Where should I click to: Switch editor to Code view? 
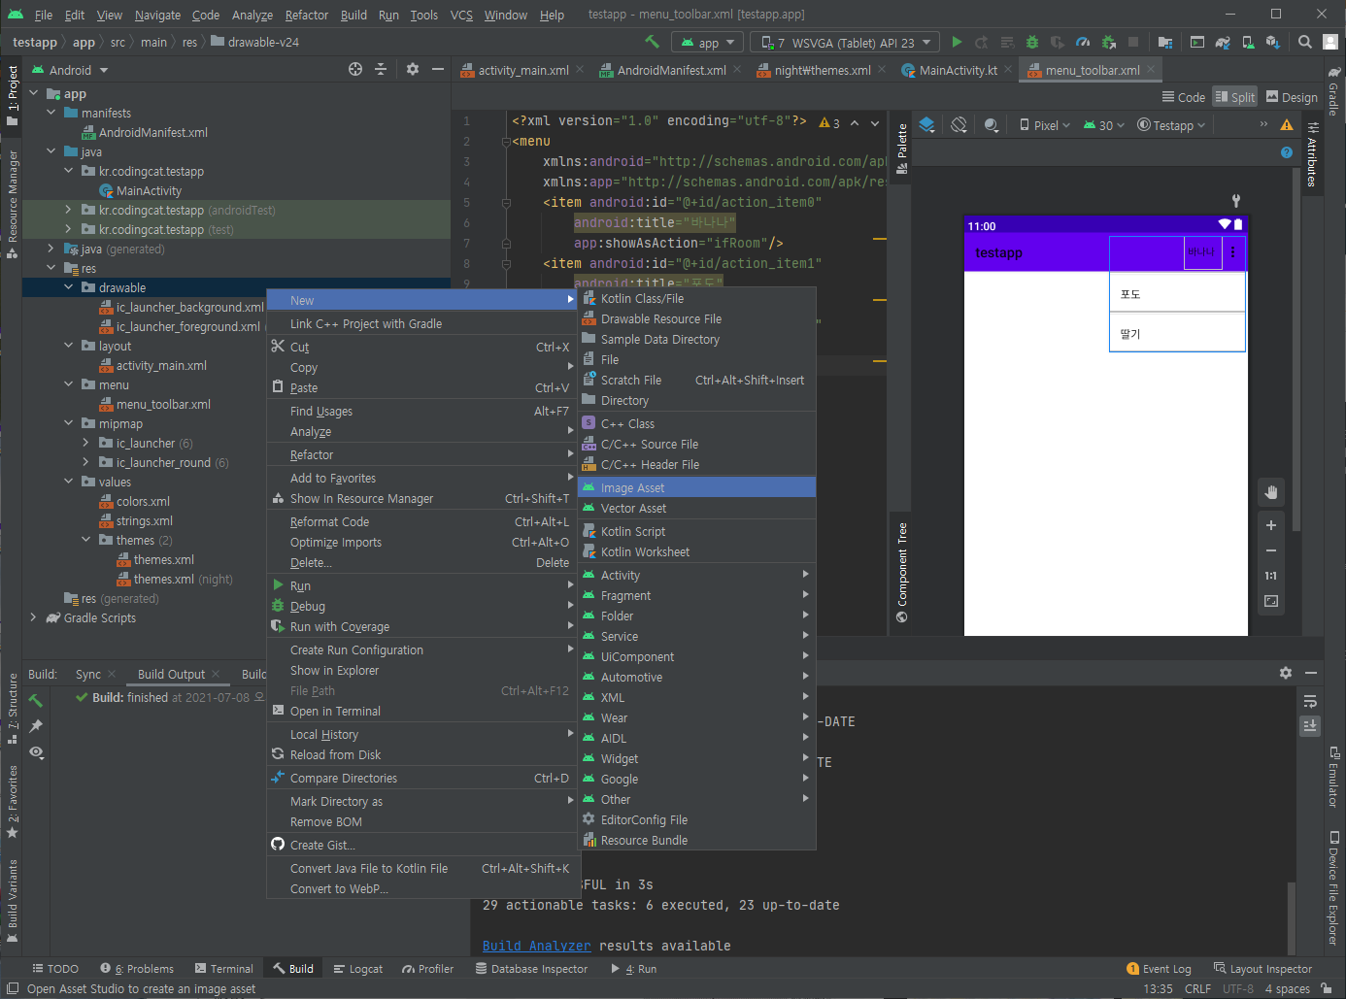point(1183,97)
